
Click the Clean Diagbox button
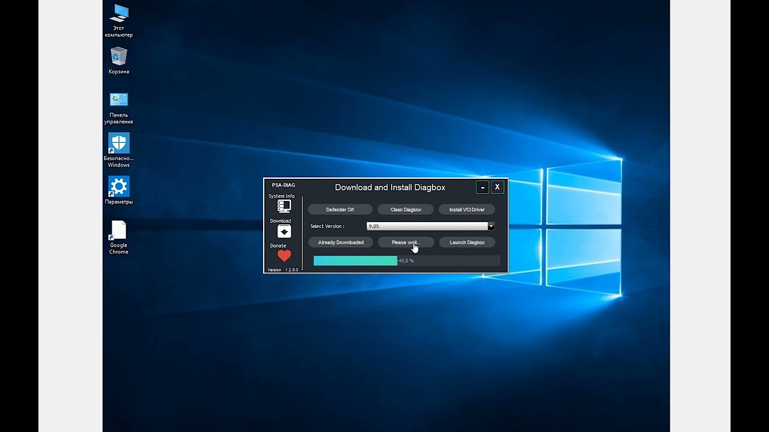point(406,209)
